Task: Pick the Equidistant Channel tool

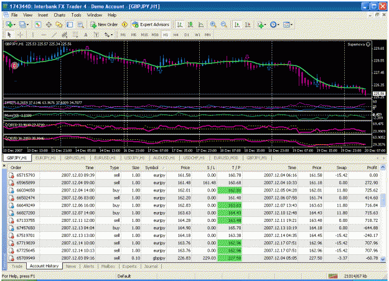Action: [65, 35]
